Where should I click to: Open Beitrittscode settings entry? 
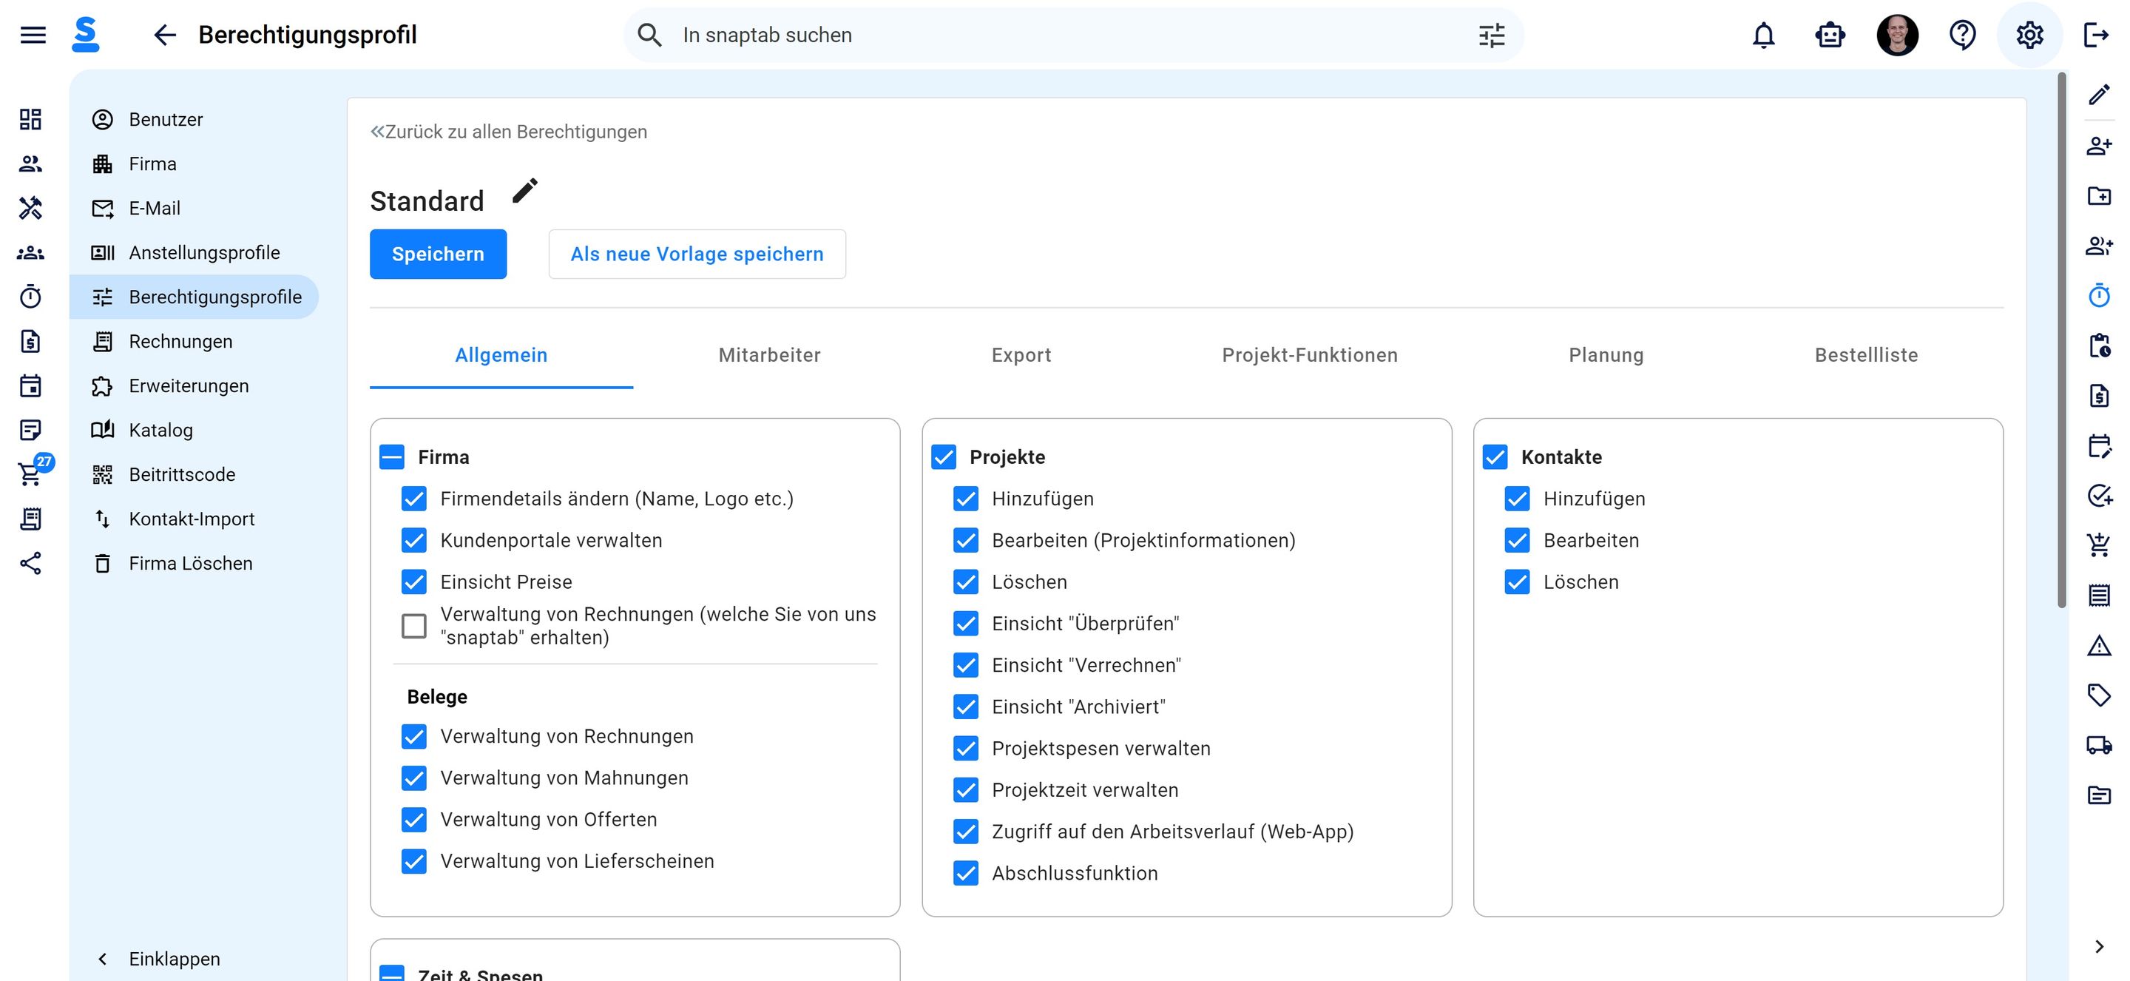(x=195, y=474)
